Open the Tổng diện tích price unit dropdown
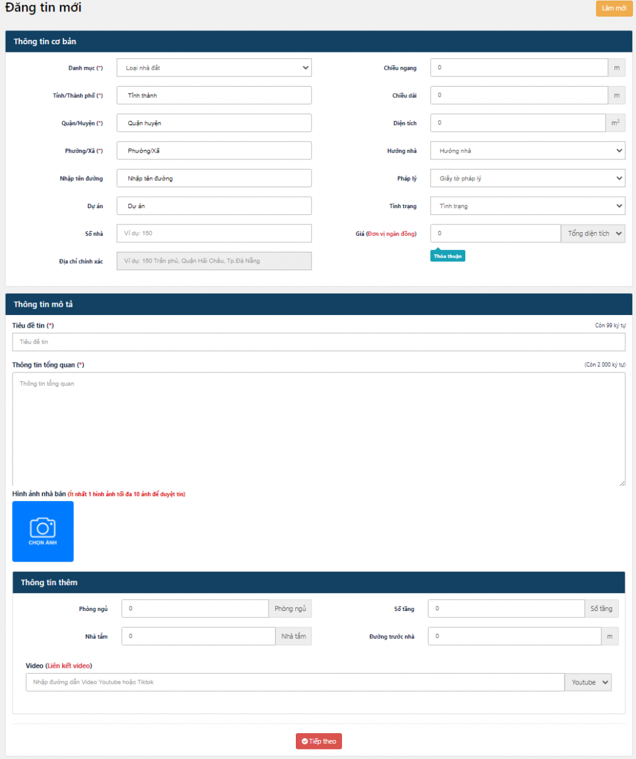636x759 pixels. [592, 233]
